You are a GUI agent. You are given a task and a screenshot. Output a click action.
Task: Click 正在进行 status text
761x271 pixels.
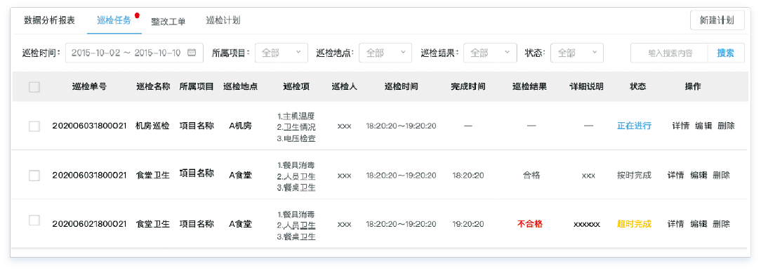tap(634, 126)
